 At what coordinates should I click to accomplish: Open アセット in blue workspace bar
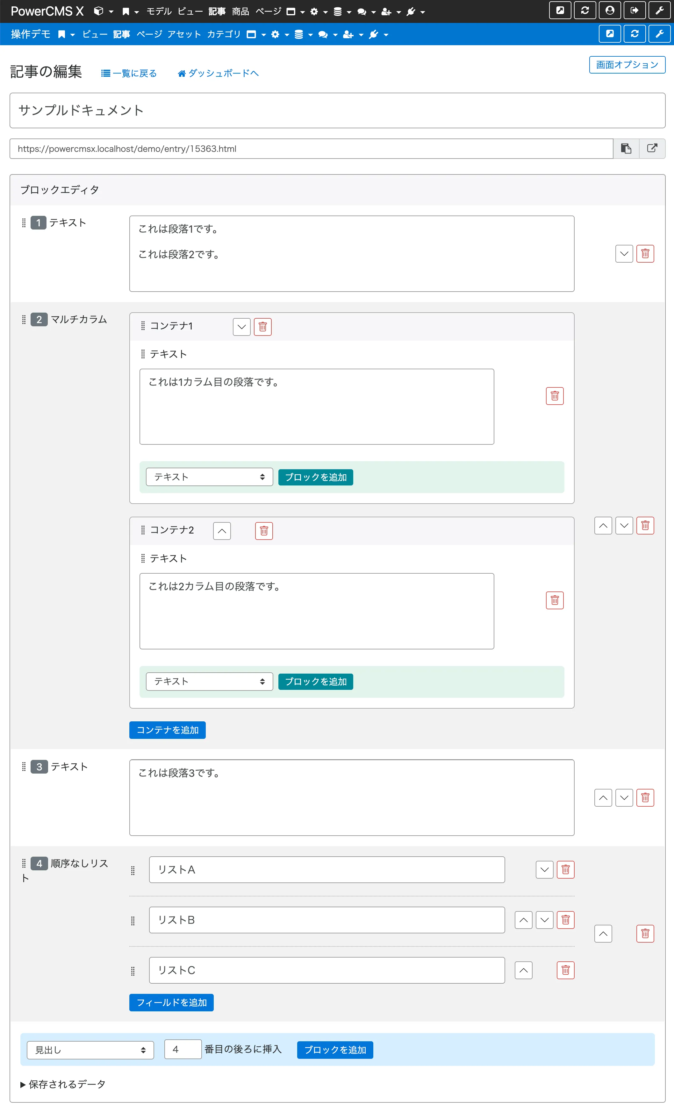(x=184, y=34)
